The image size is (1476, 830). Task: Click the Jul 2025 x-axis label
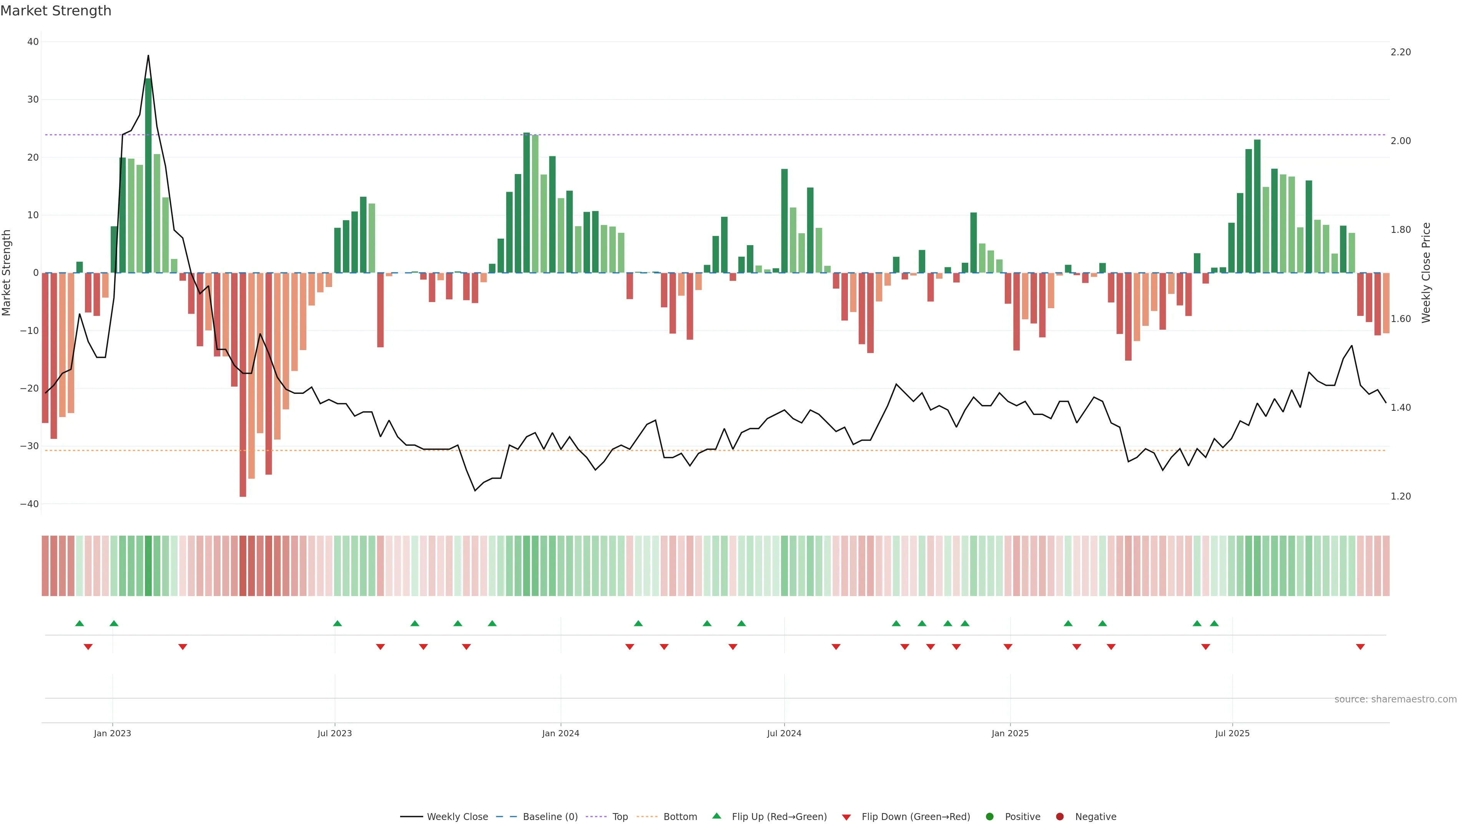point(1232,733)
